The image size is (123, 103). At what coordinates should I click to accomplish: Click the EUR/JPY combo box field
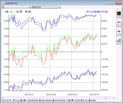45,7
